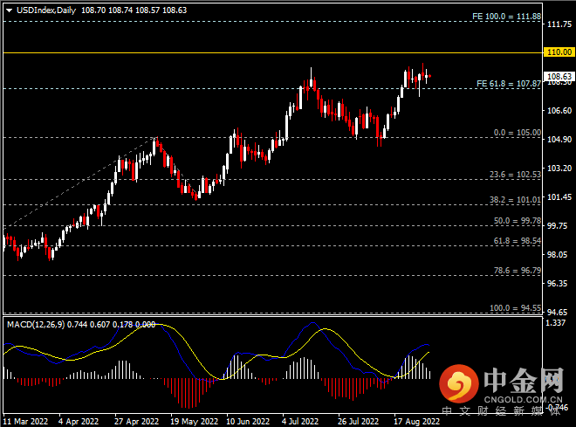The image size is (576, 427).
Task: Click the 10 Jun 2022 date label
Action: (x=248, y=422)
